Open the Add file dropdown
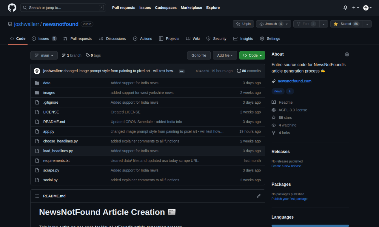379x227 pixels. point(225,55)
